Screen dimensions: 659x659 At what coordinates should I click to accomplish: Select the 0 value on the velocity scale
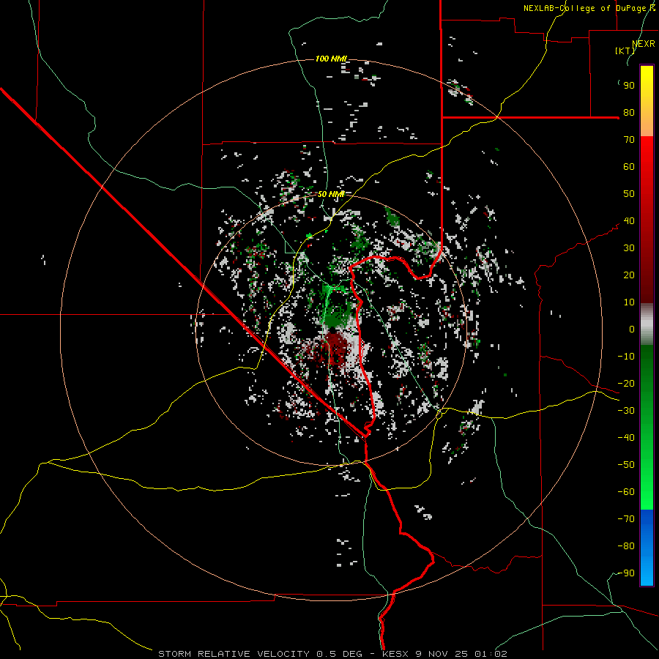pos(632,329)
